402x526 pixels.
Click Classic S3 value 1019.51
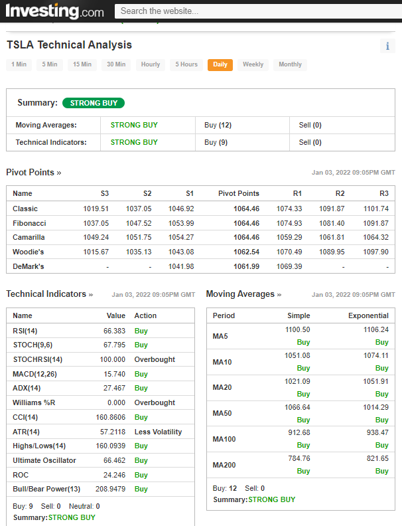(96, 209)
